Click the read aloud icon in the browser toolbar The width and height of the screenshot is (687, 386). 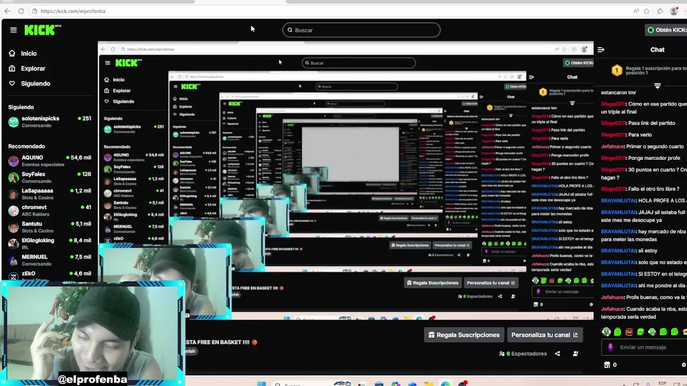point(636,11)
